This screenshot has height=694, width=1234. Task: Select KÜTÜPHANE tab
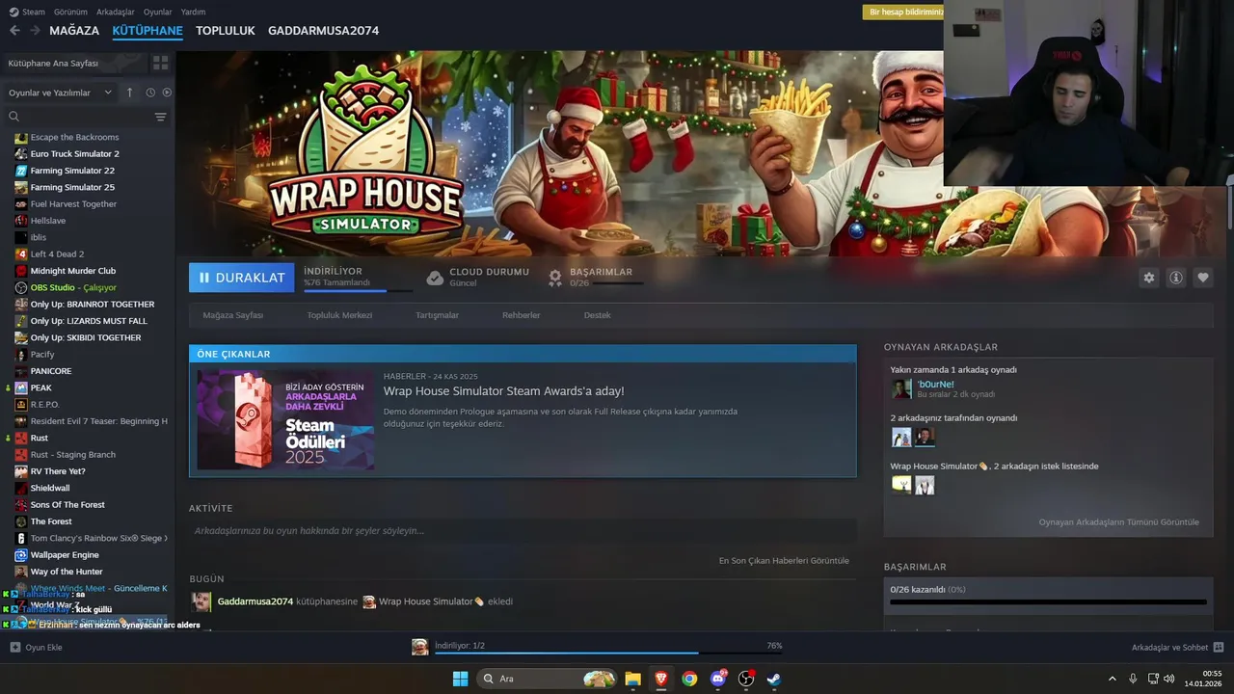point(148,31)
